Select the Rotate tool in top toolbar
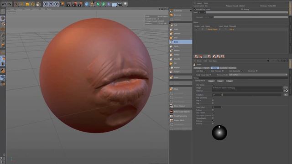Viewport: 292px width, 164px height. (x=33, y=4)
